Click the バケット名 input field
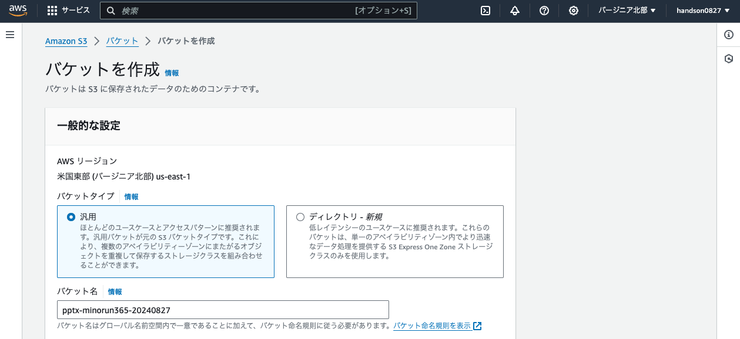The width and height of the screenshot is (740, 339). [x=223, y=310]
